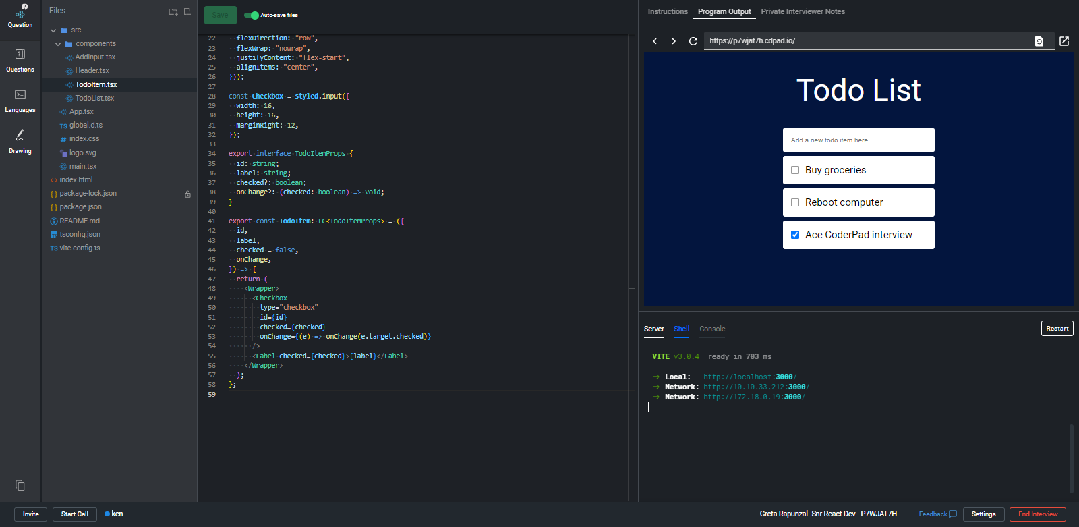Go back in preview browser

point(655,41)
